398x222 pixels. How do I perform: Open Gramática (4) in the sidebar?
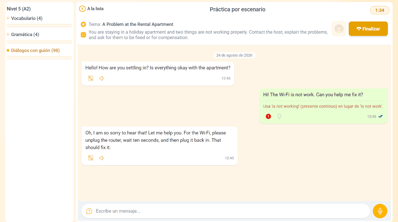click(25, 35)
